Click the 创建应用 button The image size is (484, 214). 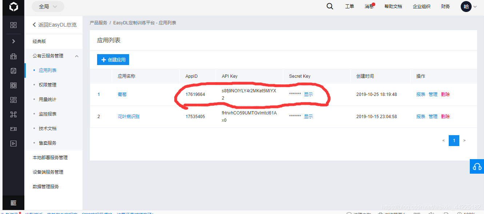[113, 60]
